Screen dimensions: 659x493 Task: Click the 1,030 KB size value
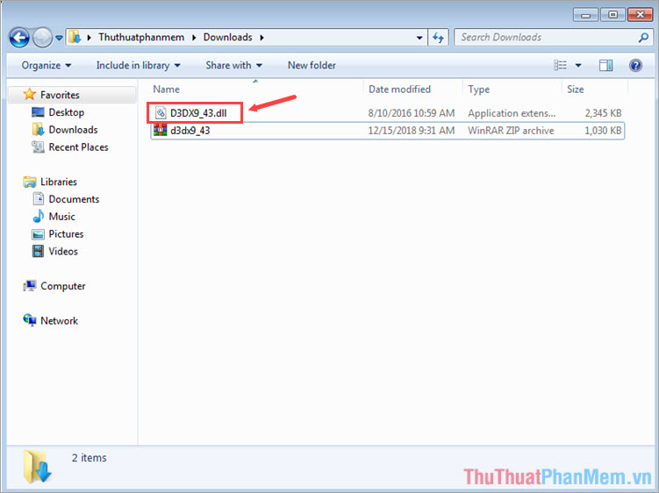603,131
